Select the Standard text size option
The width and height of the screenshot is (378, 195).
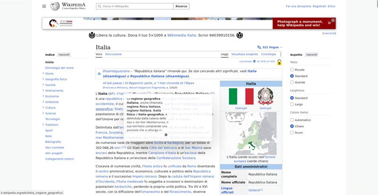(x=292, y=76)
